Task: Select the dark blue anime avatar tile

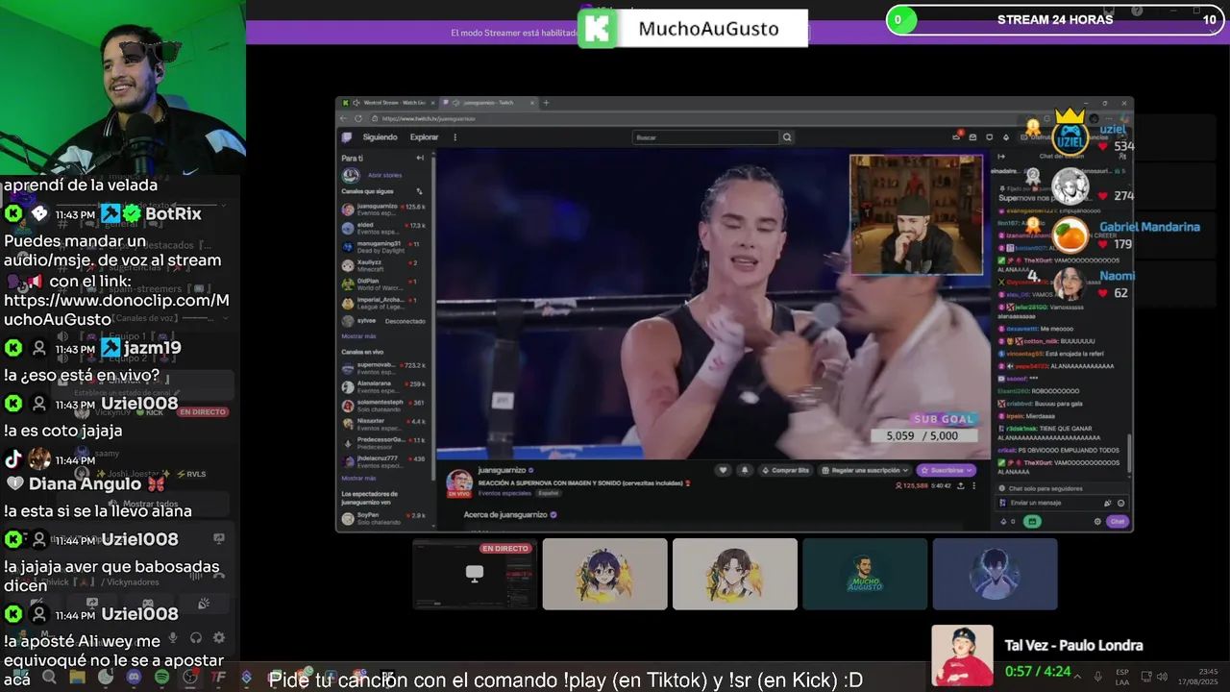Action: 995,574
